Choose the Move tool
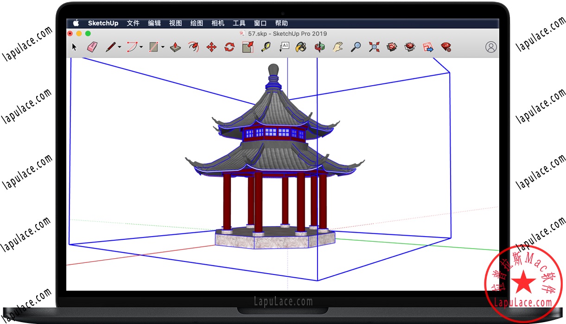 [x=211, y=47]
